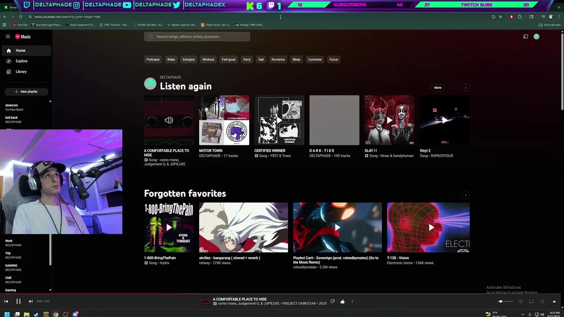Click the search songs input field
564x317 pixels.
coord(197,37)
